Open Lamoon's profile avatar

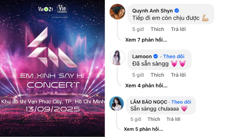click(117, 57)
